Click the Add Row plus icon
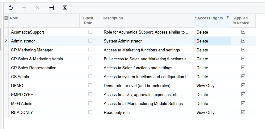Screen dimensions: 265x129 pyautogui.click(x=24, y=8)
